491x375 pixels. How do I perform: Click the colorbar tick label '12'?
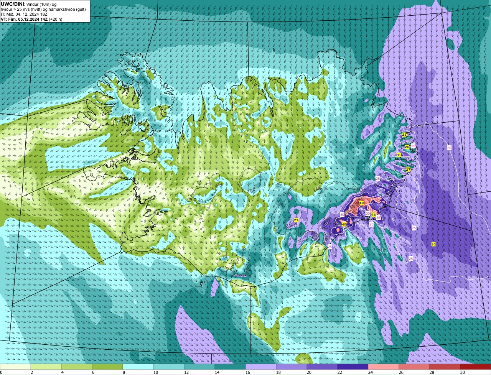186,372
